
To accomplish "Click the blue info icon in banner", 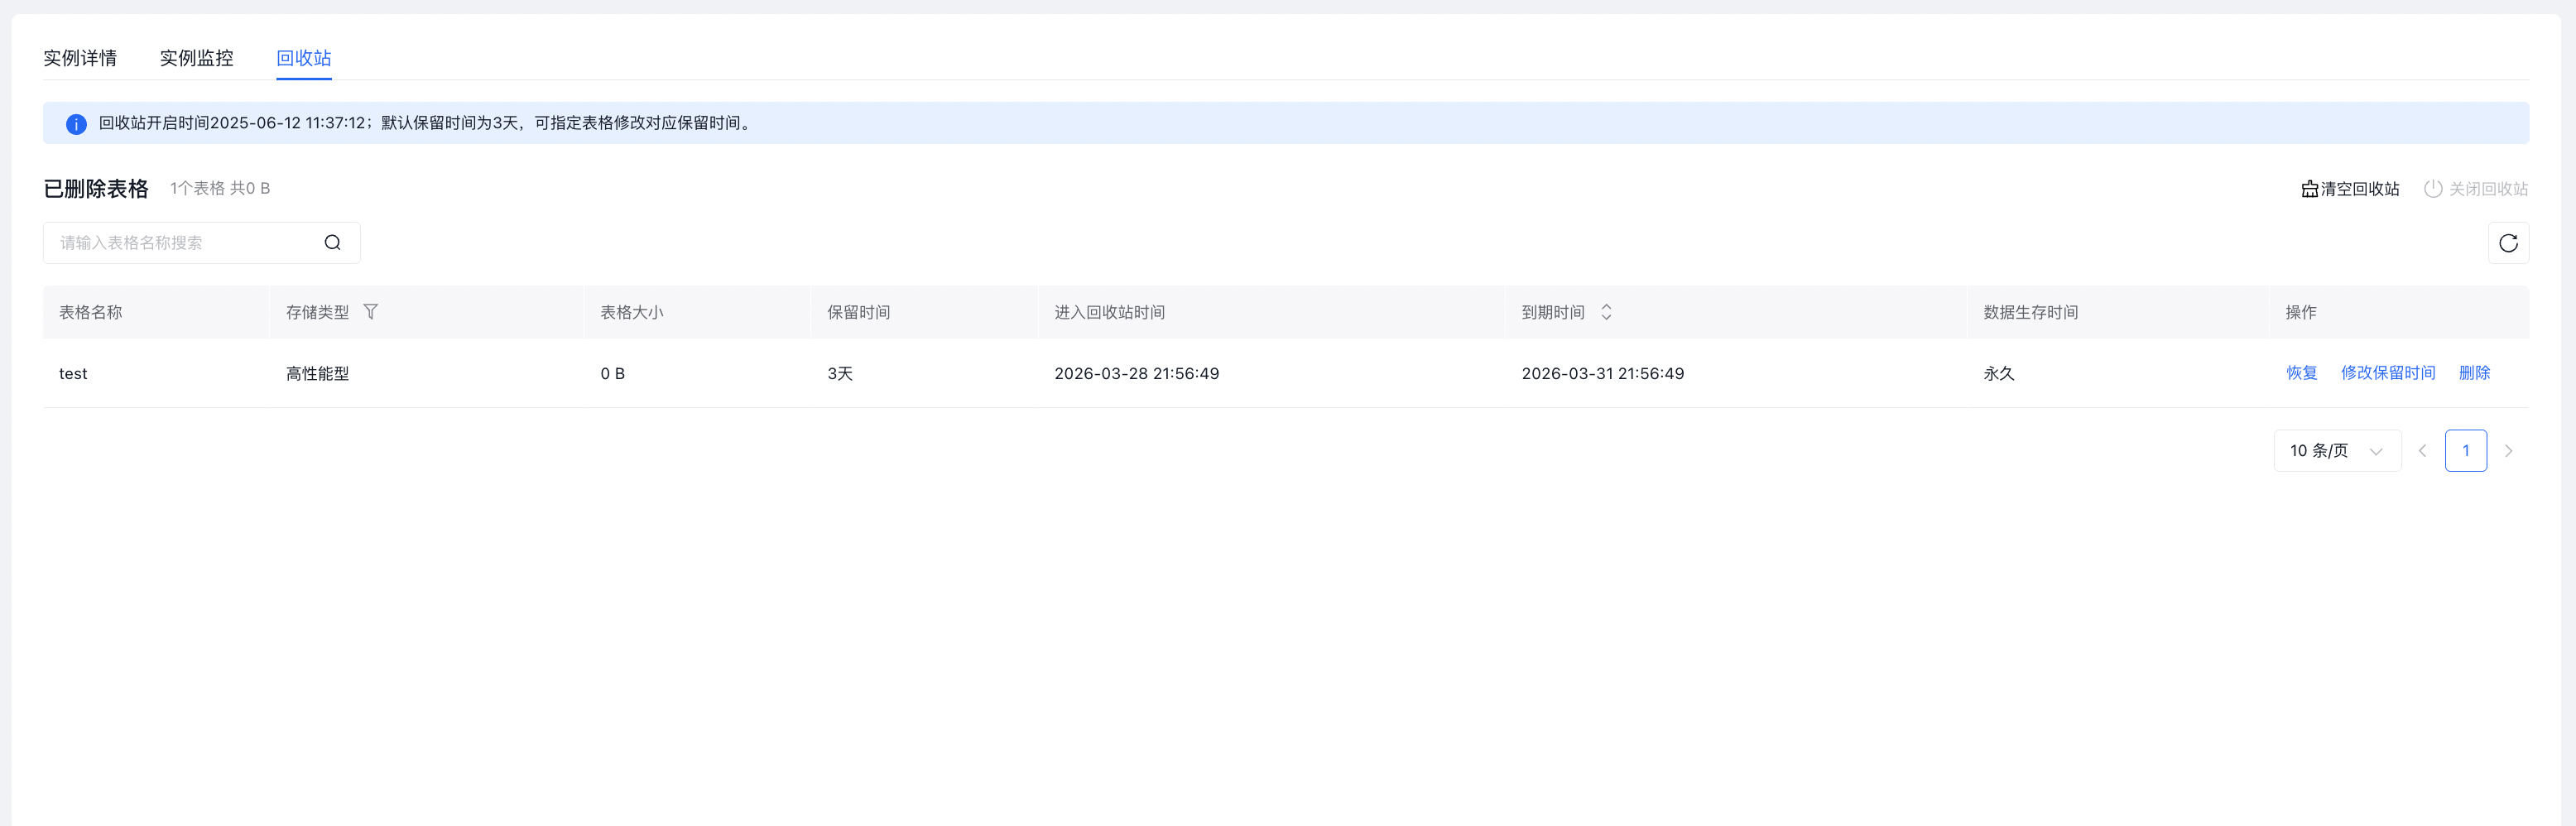I will pos(76,124).
